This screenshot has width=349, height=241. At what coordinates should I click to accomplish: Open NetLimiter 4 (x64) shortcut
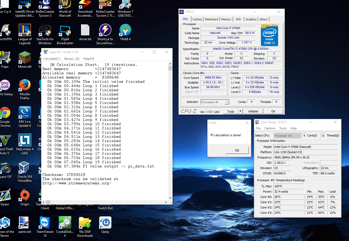(x=25, y=144)
